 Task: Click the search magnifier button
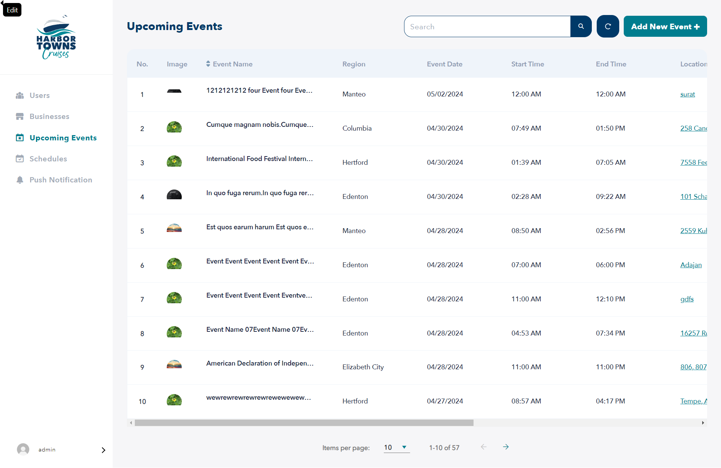pyautogui.click(x=581, y=26)
